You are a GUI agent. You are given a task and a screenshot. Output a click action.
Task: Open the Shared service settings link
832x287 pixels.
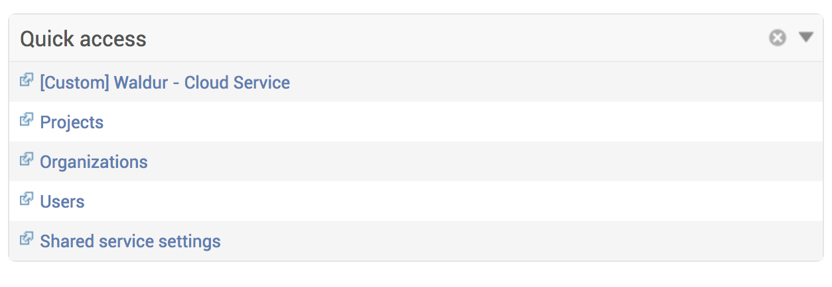130,241
